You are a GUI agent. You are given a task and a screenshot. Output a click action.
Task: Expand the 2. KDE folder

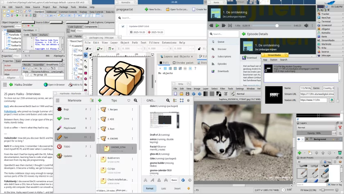click(98, 119)
